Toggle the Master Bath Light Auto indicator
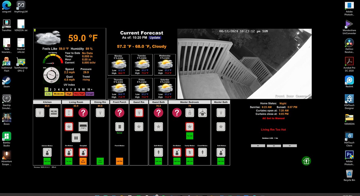The image size is (360, 196). (221, 161)
